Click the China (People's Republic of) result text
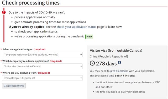The height and width of the screenshot is (99, 168). tap(109, 57)
